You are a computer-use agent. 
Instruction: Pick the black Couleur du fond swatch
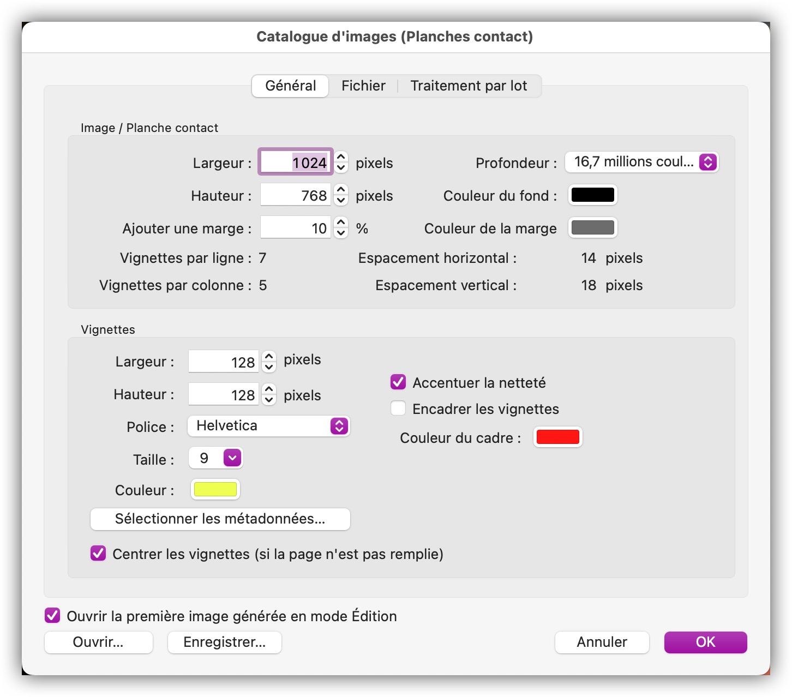(592, 195)
